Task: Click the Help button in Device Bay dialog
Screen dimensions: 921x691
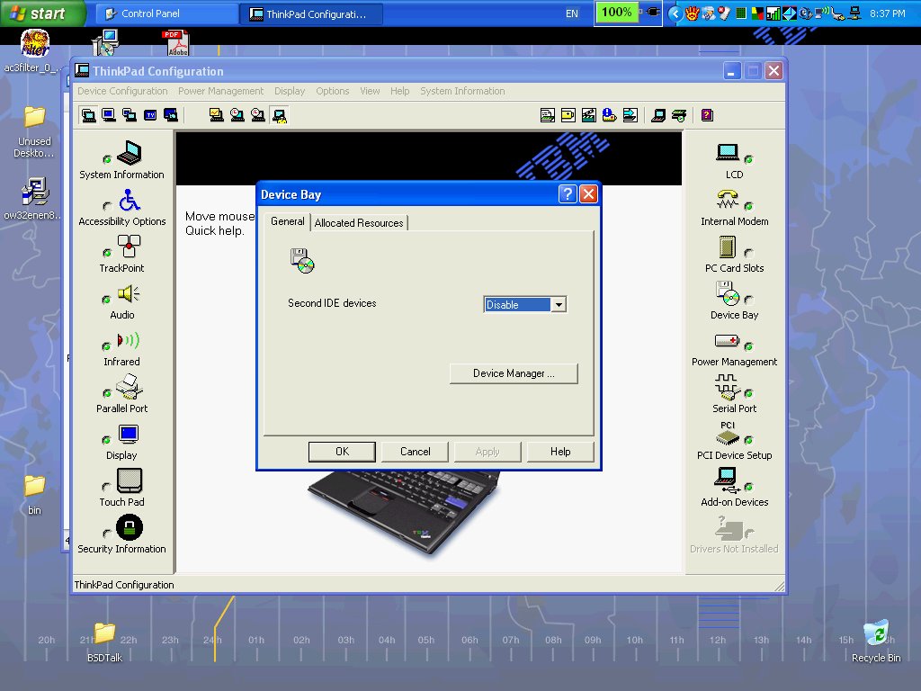Action: coord(560,452)
